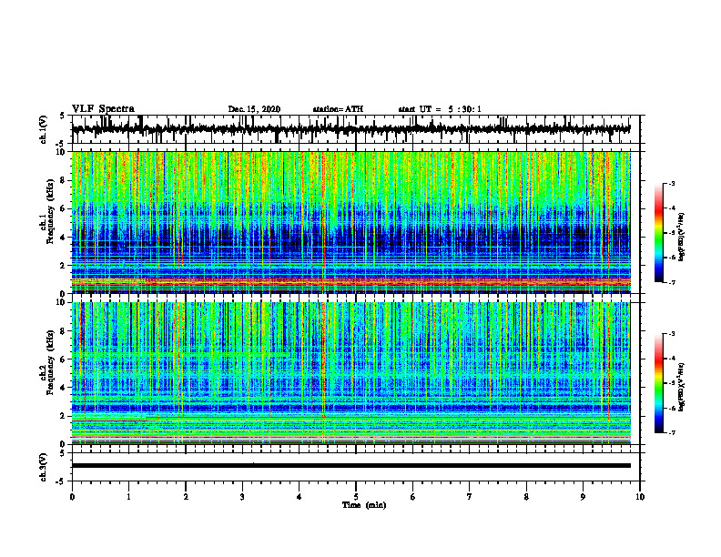Click the "station=ATH" header label
The width and height of the screenshot is (721, 557).
pos(338,109)
